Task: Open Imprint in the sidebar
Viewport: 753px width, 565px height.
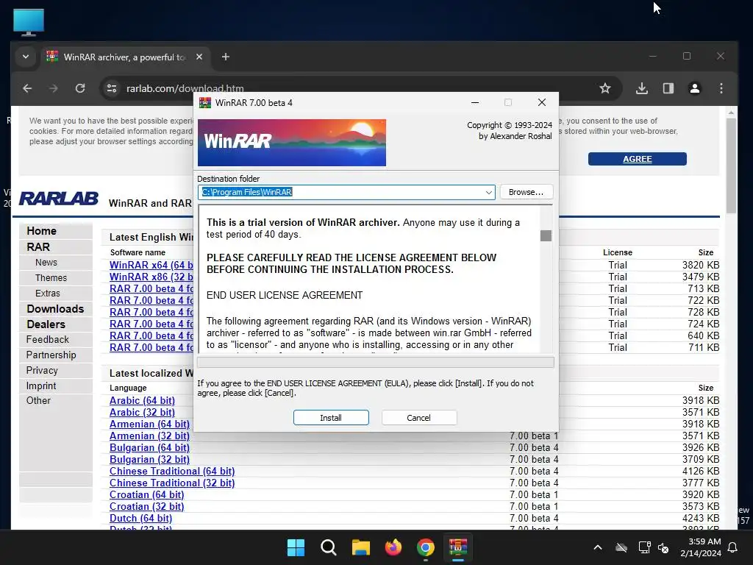Action: point(41,385)
